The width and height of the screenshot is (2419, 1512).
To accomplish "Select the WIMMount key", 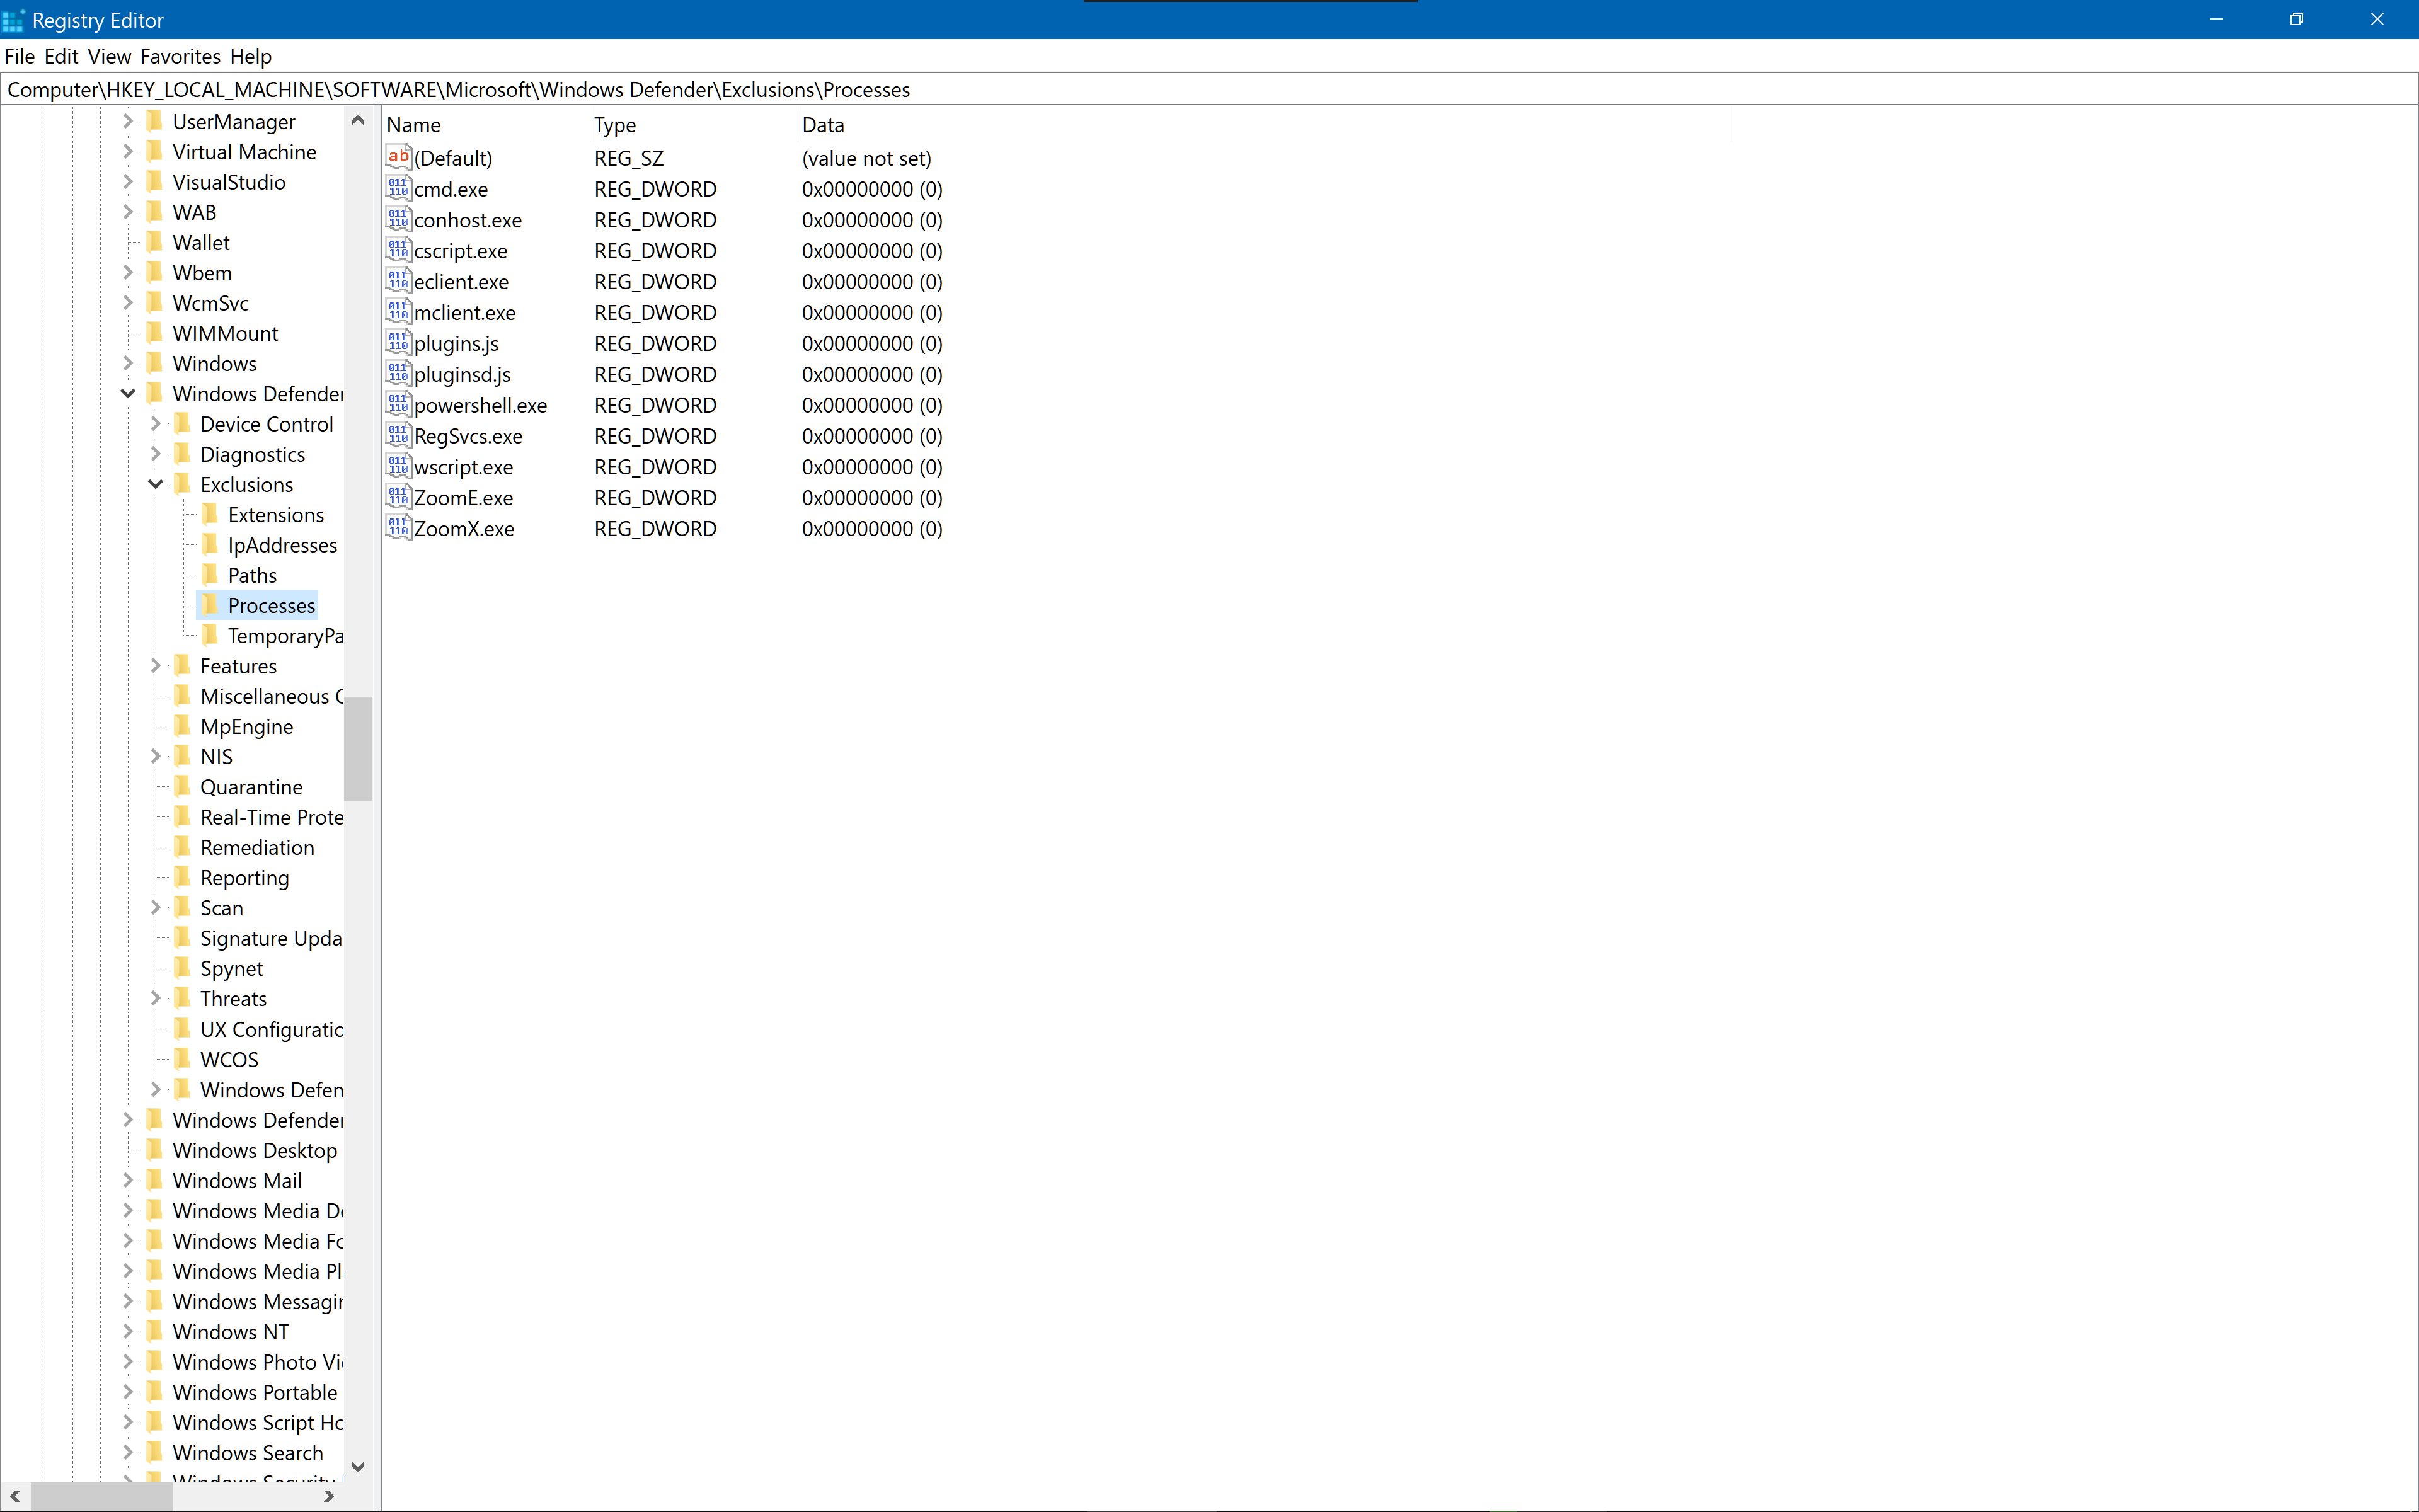I will pyautogui.click(x=225, y=333).
